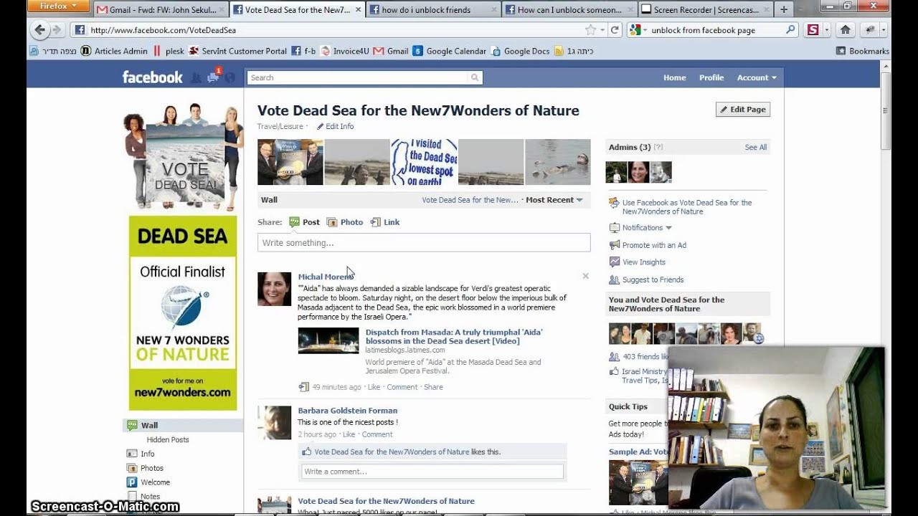The height and width of the screenshot is (516, 918).
Task: Open Facebook notifications globe icon
Action: (x=229, y=77)
